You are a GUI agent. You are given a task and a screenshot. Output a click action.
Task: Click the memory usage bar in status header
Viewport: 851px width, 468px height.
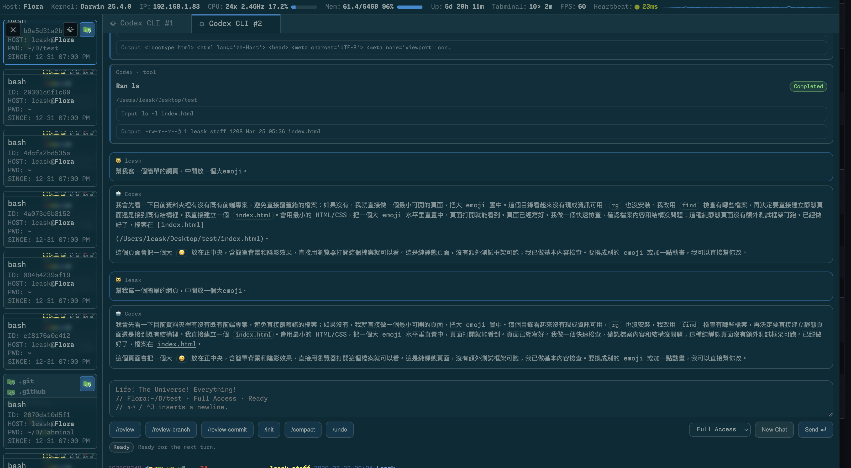point(409,7)
